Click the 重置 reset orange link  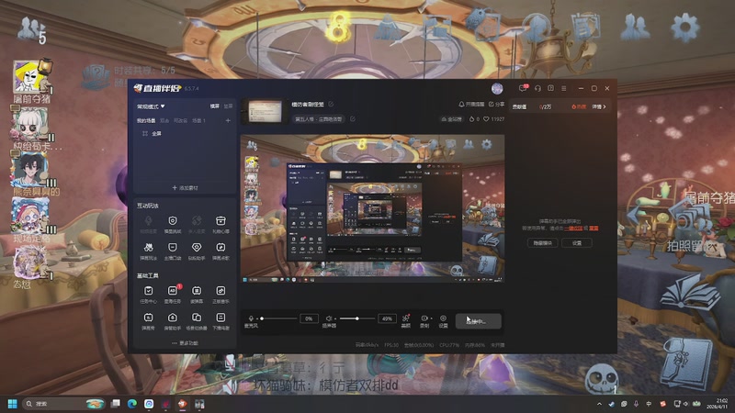[x=594, y=229]
